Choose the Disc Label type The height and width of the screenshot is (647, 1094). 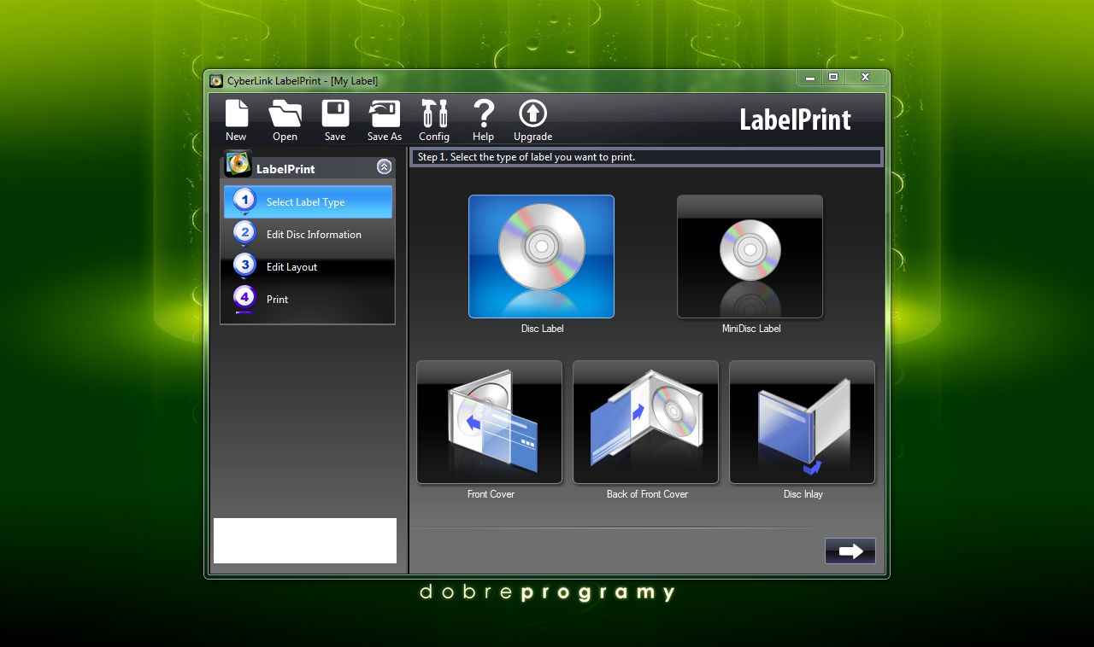pos(541,256)
